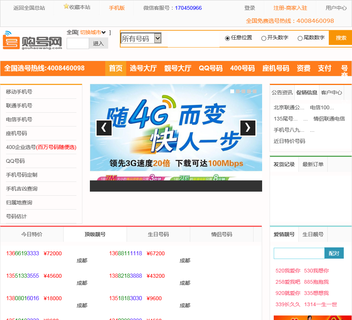Click the gouhaowang.com site logo
The image size is (352, 320).
[x=32, y=40]
